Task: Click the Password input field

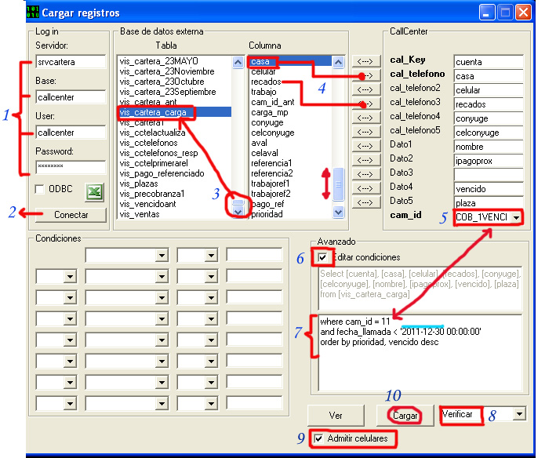Action: coord(71,167)
